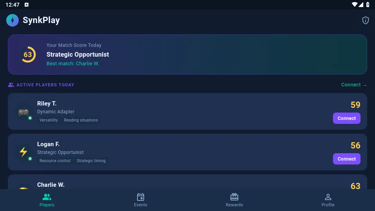Tap the cellular signal icon
375x211 pixels.
(x=361, y=5)
